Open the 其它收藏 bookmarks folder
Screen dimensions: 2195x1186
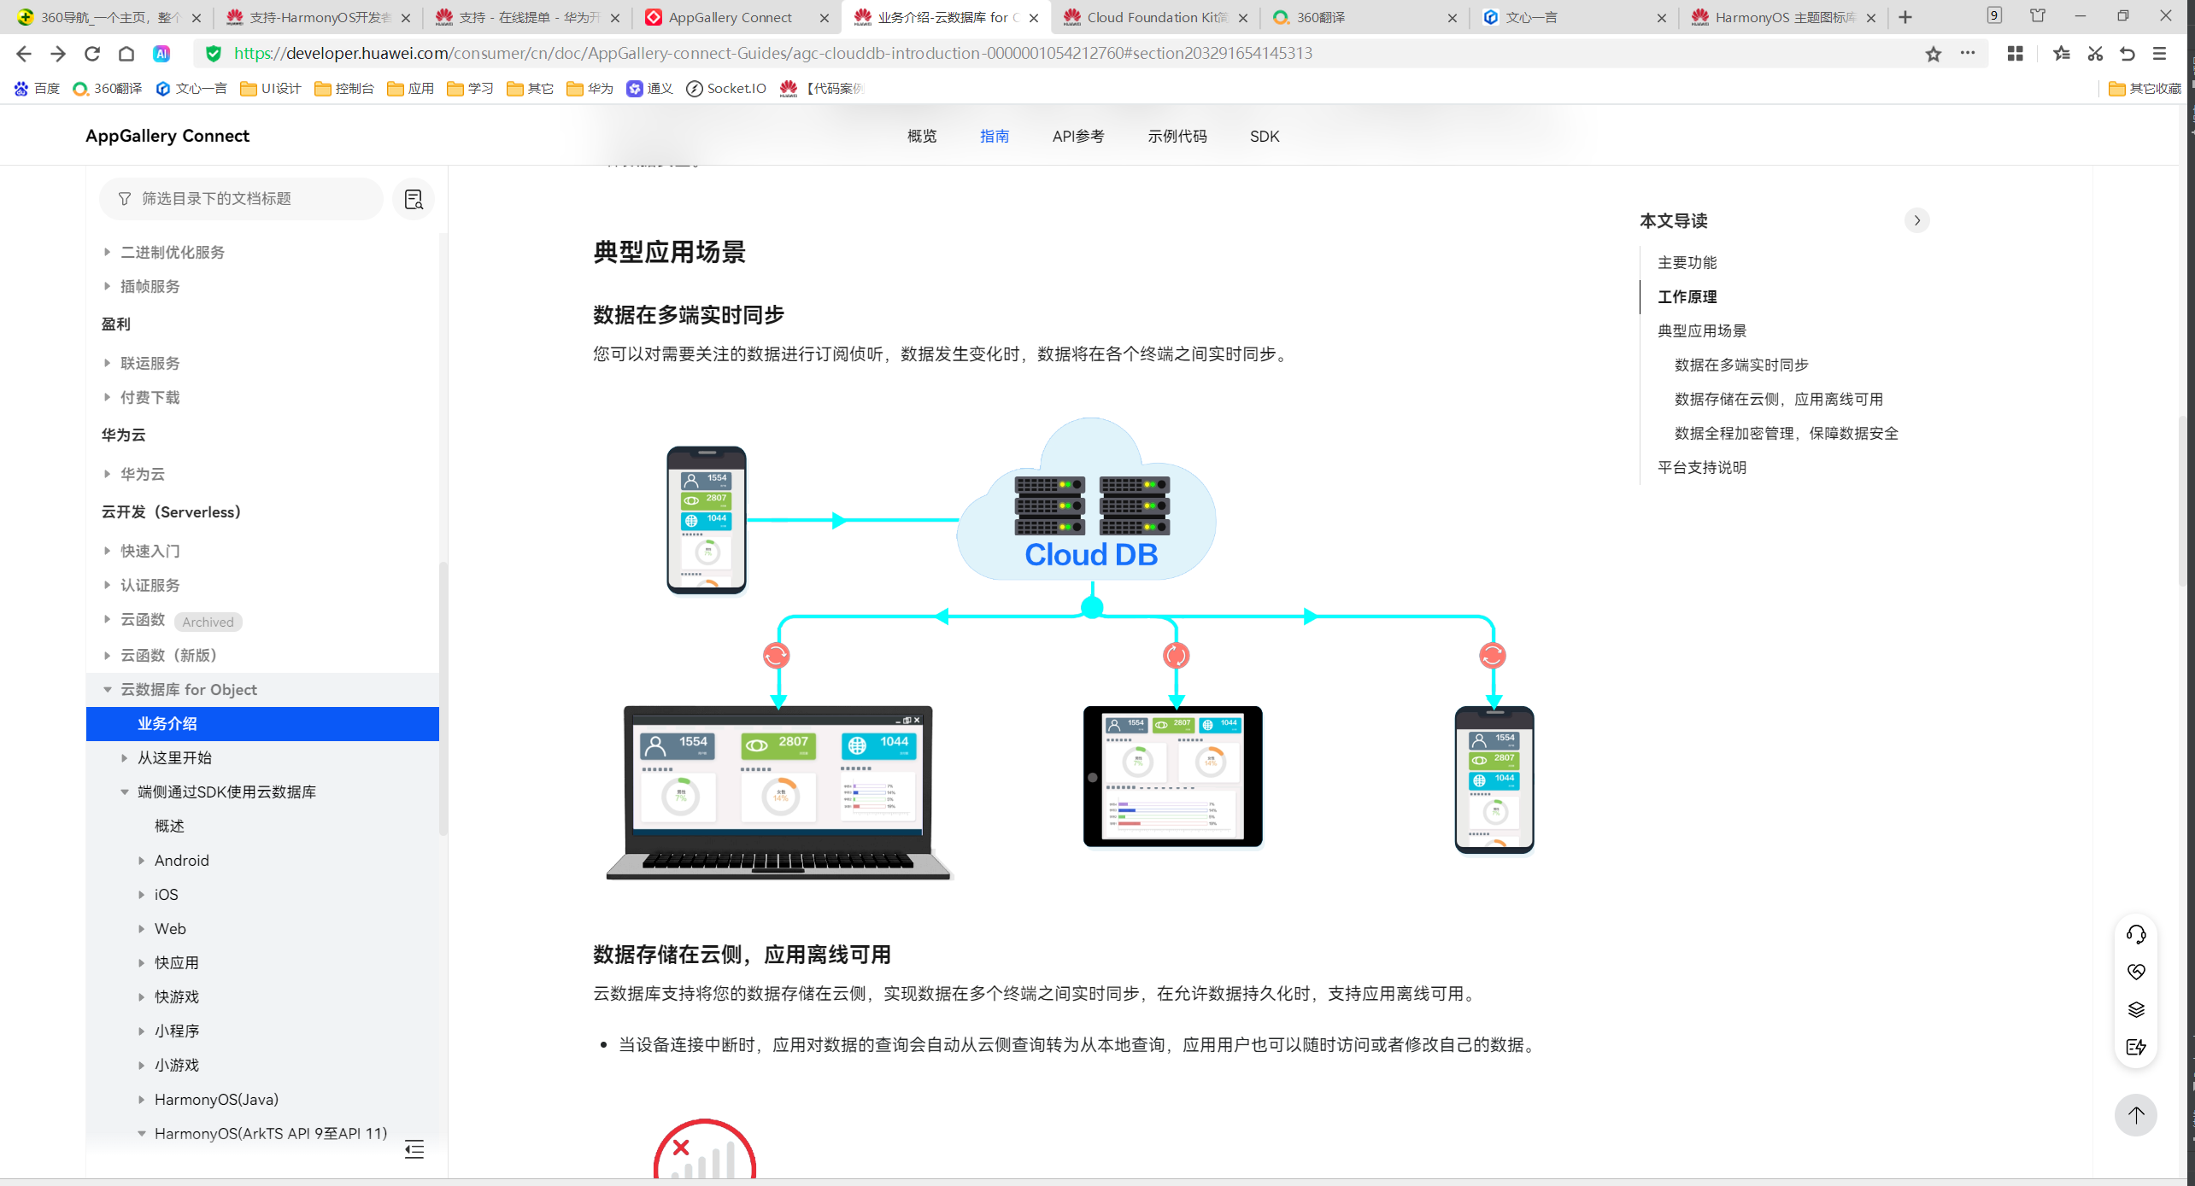(2145, 89)
